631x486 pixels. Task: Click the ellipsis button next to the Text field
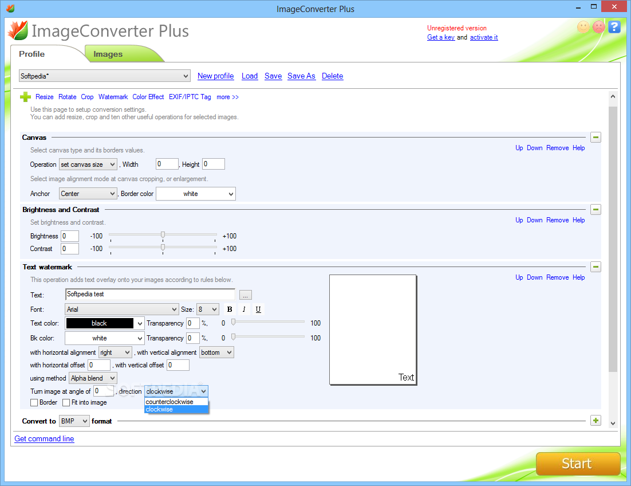[x=246, y=295]
